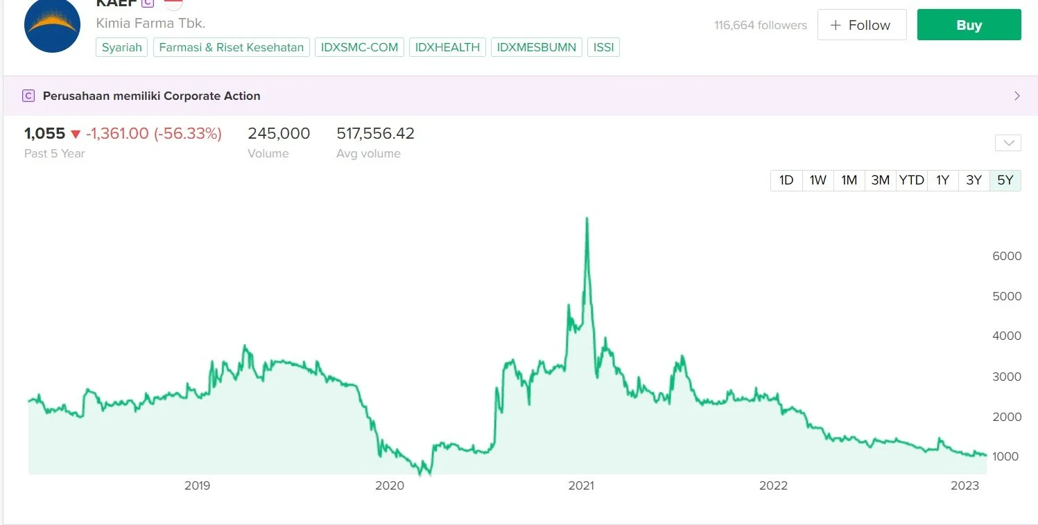Click the 2021 peak on the price chart
Viewport: 1038px width, 525px height.
click(587, 219)
